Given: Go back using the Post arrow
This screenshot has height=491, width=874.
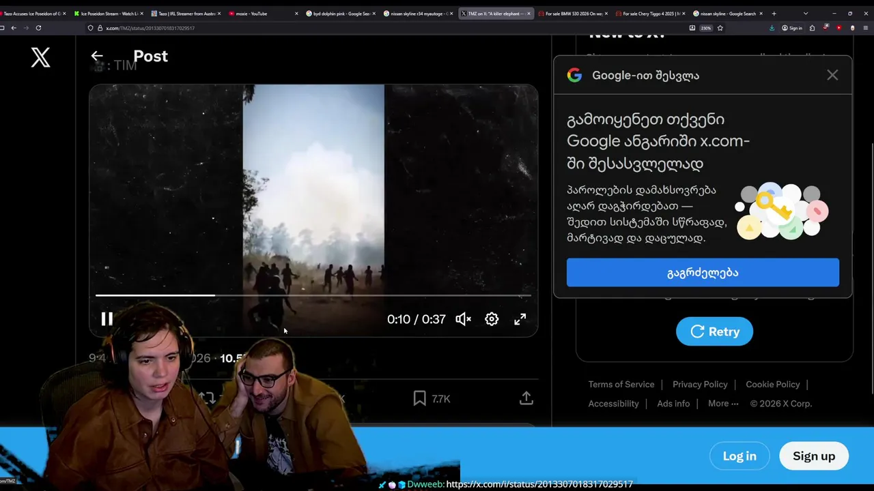Looking at the screenshot, I should point(97,57).
